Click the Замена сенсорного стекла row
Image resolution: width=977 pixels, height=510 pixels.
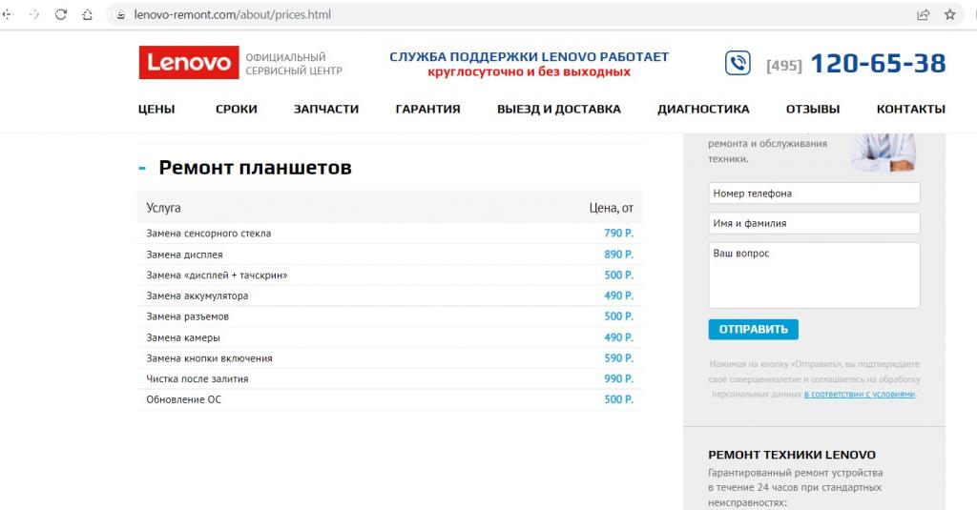click(x=389, y=233)
